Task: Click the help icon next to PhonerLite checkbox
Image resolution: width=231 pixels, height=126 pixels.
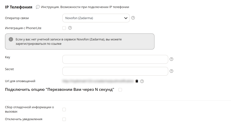Action: [70, 28]
